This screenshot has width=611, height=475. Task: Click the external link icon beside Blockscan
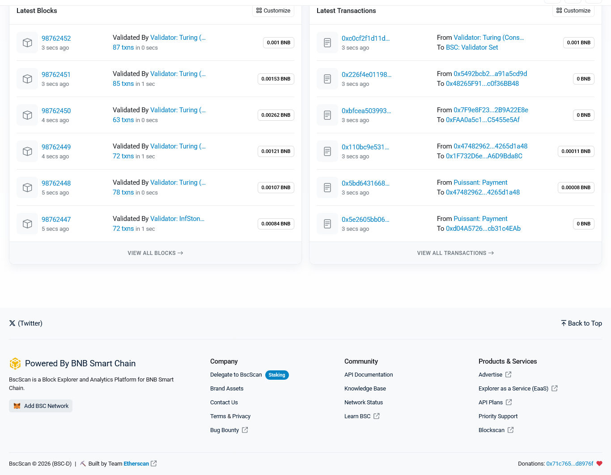click(x=510, y=430)
